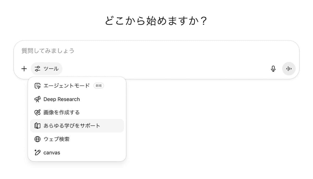Image resolution: width=313 pixels, height=179 pixels.
Task: Open the ツール dropdown
Action: (x=47, y=69)
